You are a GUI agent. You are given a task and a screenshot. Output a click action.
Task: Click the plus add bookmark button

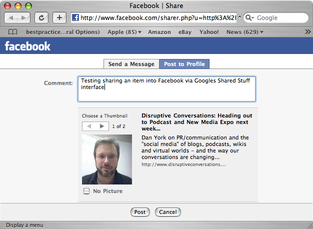pyautogui.click(x=58, y=17)
